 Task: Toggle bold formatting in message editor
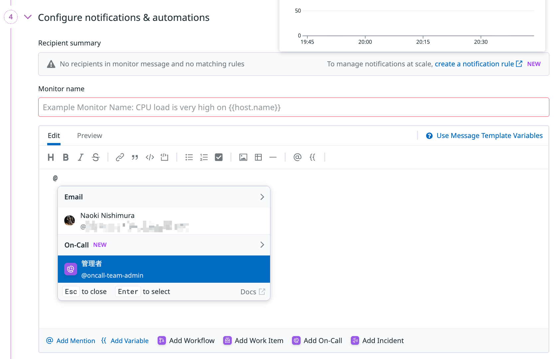click(x=66, y=157)
